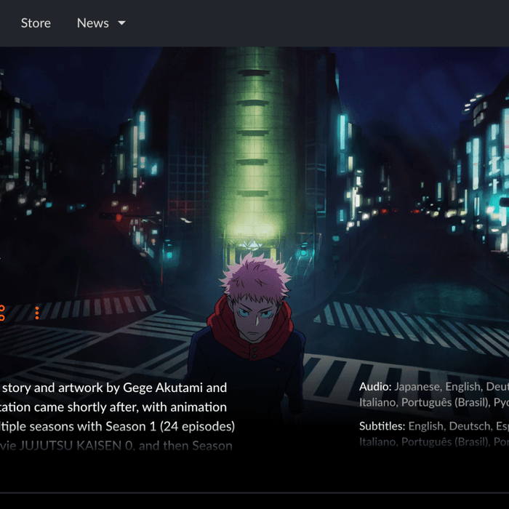Image resolution: width=509 pixels, height=509 pixels.
Task: Click the orange share icon at left edge
Action: coord(2,313)
